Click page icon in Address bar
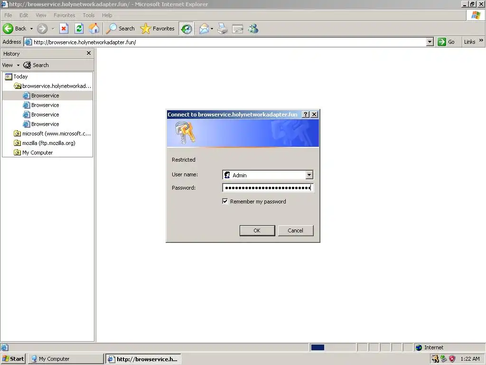The width and height of the screenshot is (486, 365). point(28,42)
